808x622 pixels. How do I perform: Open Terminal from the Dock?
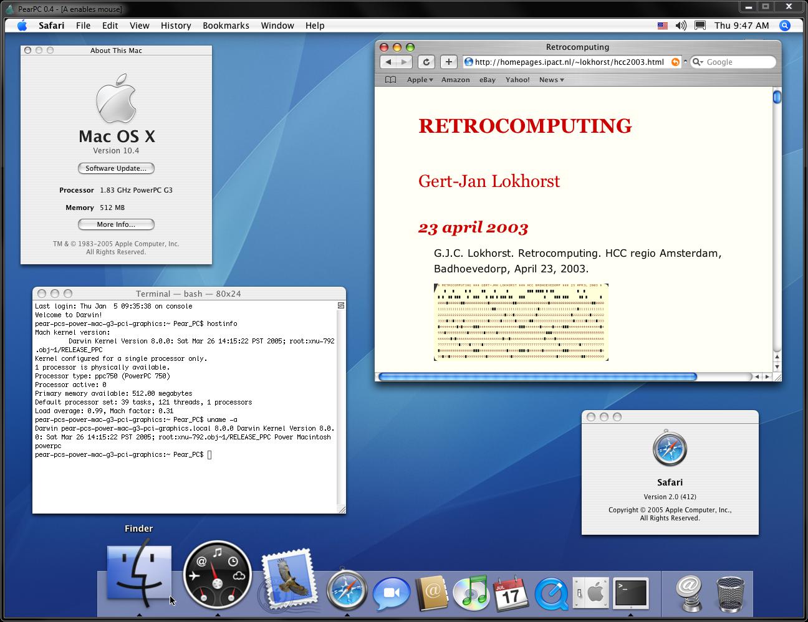(x=630, y=593)
